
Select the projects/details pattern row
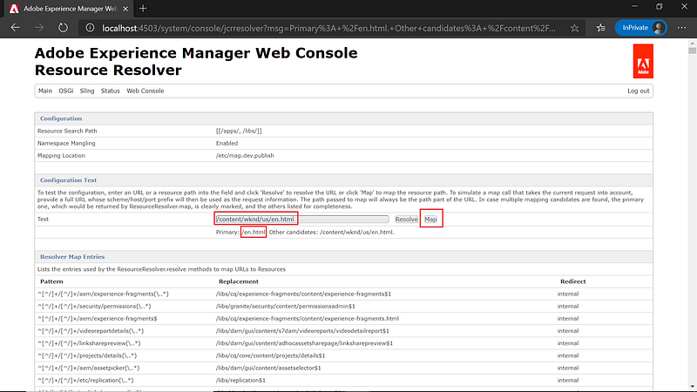(x=343, y=355)
